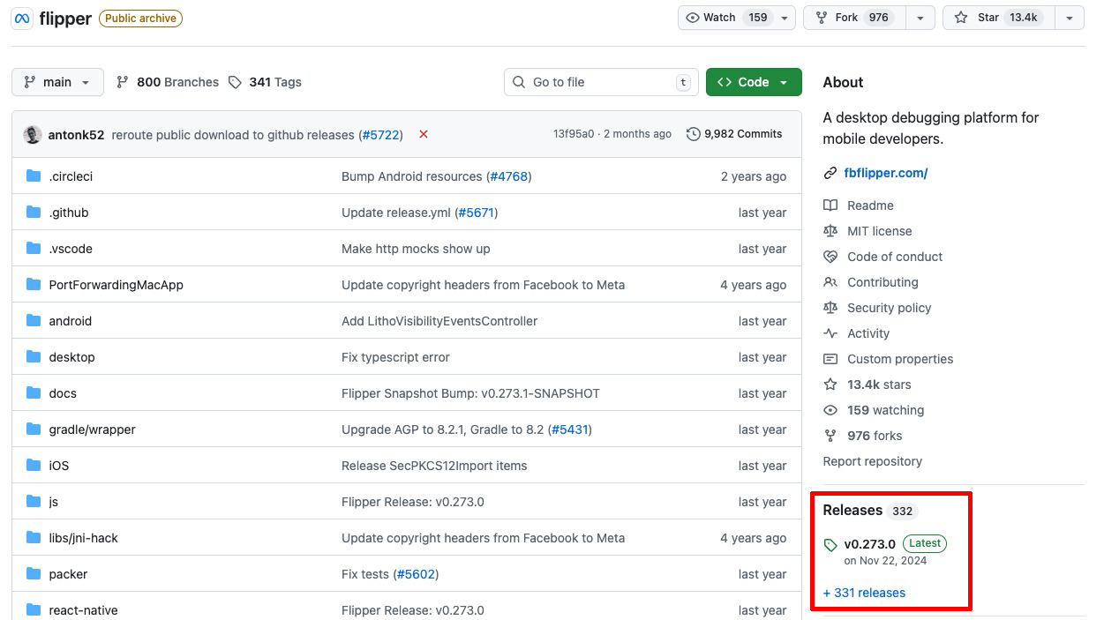Open the v0.273.0 latest release
The width and height of the screenshot is (1104, 620).
click(869, 544)
